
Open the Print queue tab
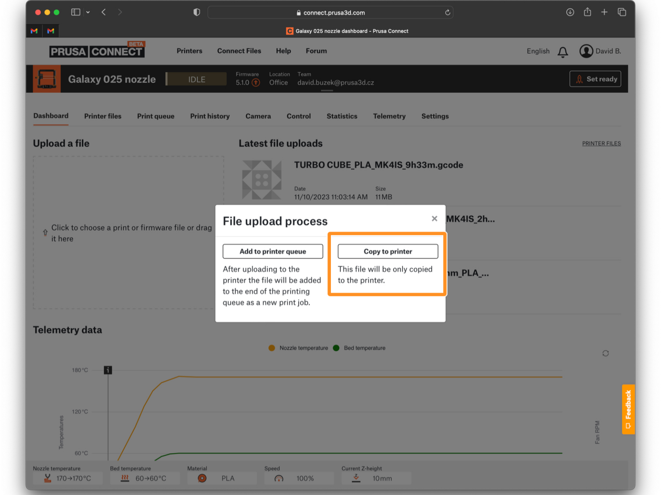[156, 116]
